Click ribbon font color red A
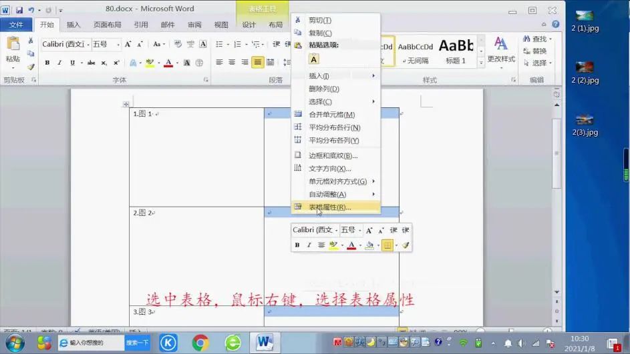The height and width of the screenshot is (354, 630). (168, 63)
